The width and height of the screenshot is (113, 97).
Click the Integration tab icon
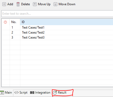pyautogui.click(x=32, y=93)
